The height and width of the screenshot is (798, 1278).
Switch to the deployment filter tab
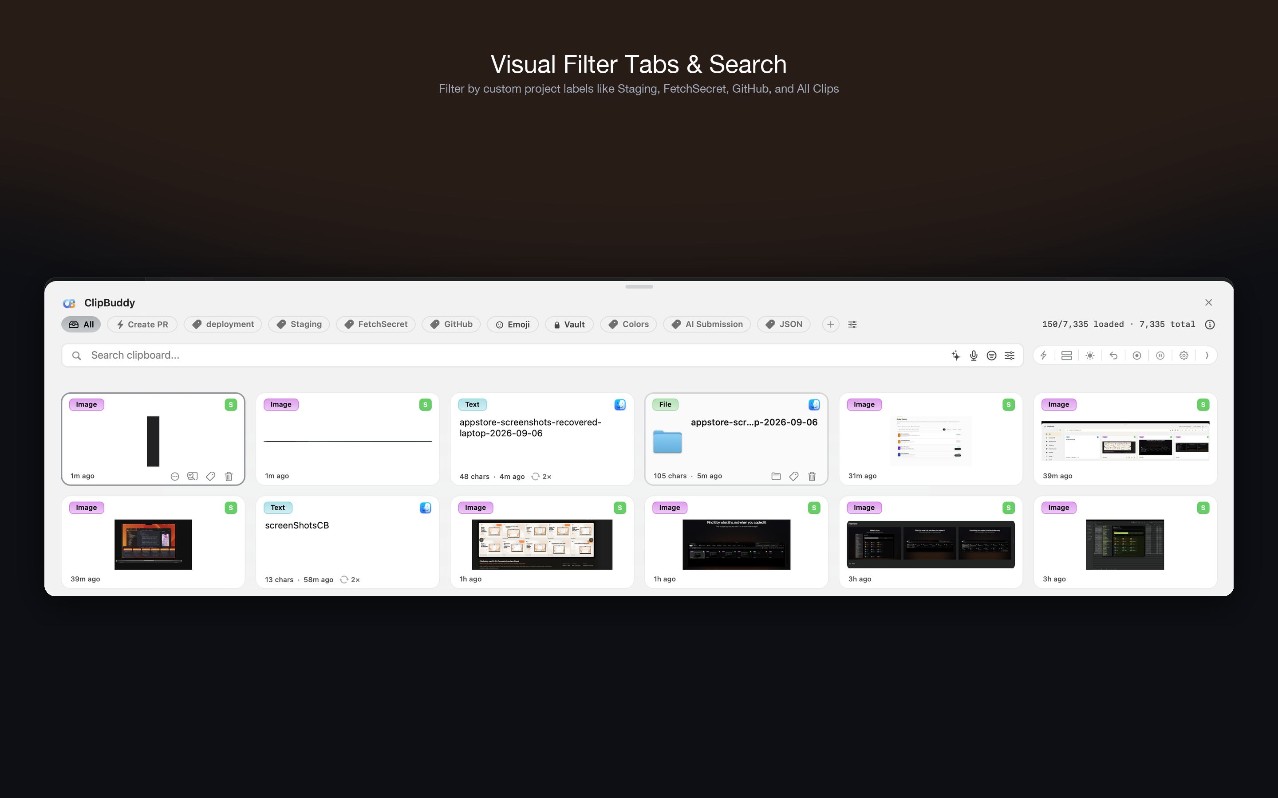coord(223,325)
